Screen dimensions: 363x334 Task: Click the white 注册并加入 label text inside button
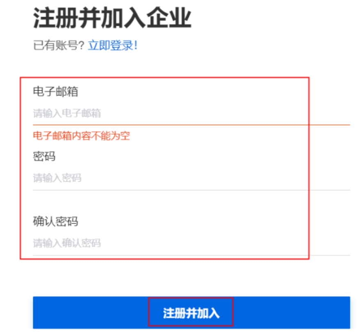click(x=191, y=313)
